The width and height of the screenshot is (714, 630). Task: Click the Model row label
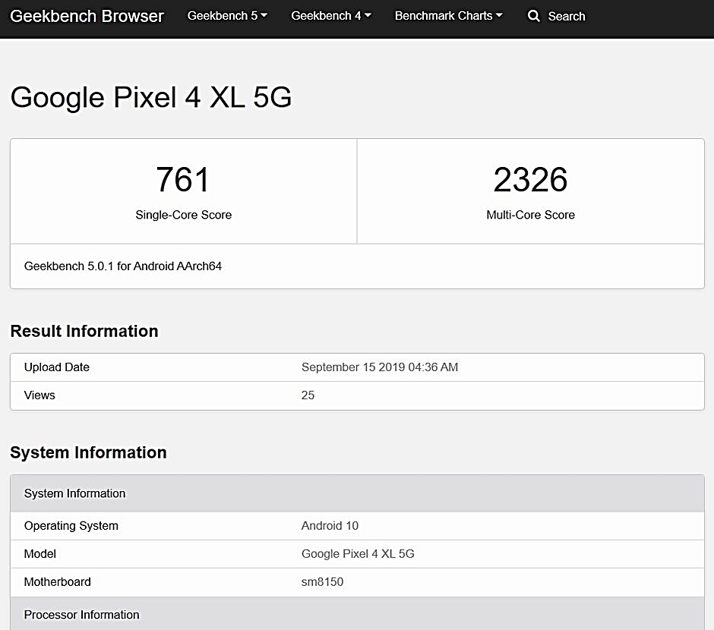tap(39, 554)
